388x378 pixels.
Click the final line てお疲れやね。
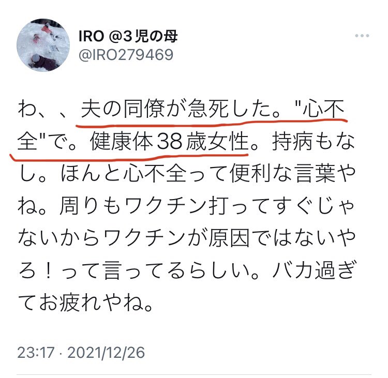point(85,303)
